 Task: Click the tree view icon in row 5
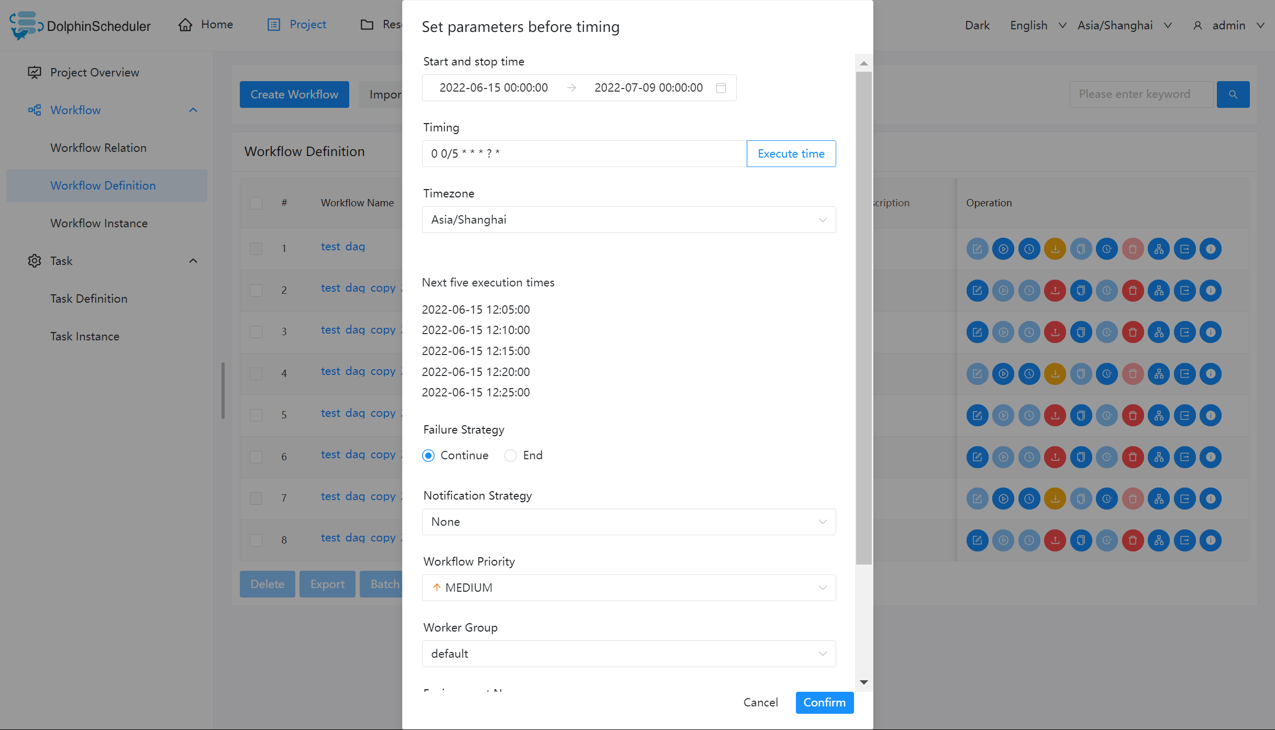pyautogui.click(x=1159, y=415)
